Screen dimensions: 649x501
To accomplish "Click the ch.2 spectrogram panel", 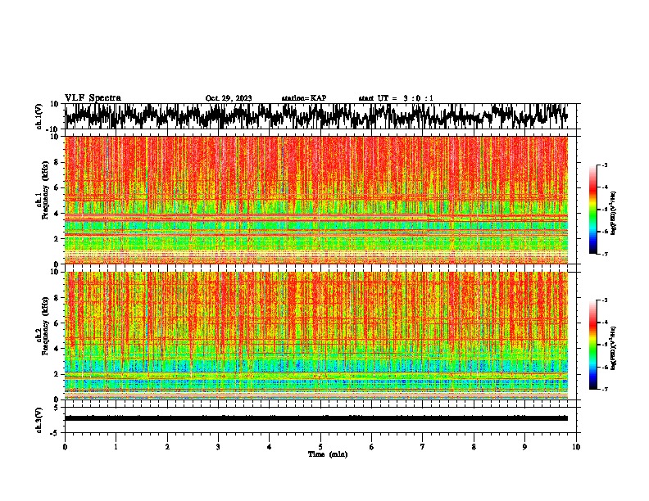I will pyautogui.click(x=316, y=336).
